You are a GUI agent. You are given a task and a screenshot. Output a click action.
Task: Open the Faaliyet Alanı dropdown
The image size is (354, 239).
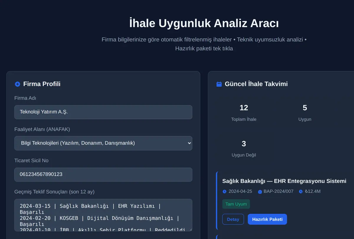[103, 143]
